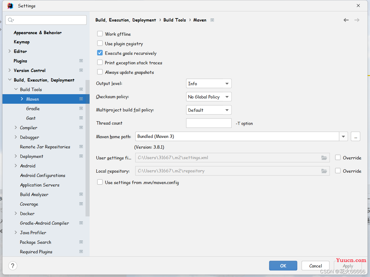Click the Apply button

[x=348, y=266]
